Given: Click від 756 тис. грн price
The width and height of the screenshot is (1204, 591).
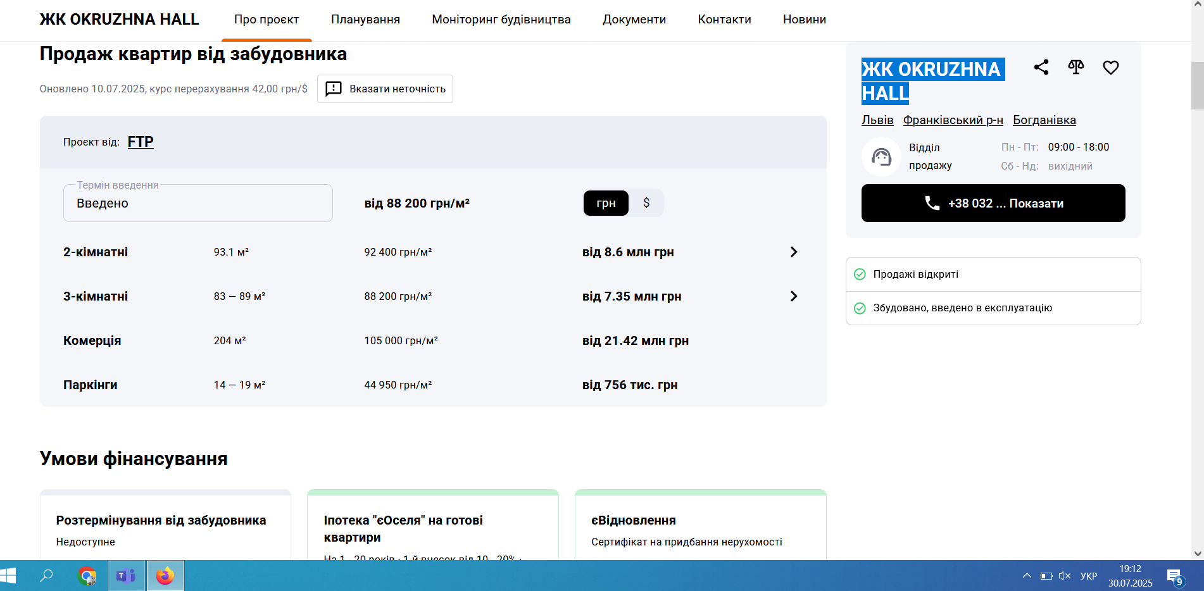Looking at the screenshot, I should [630, 385].
